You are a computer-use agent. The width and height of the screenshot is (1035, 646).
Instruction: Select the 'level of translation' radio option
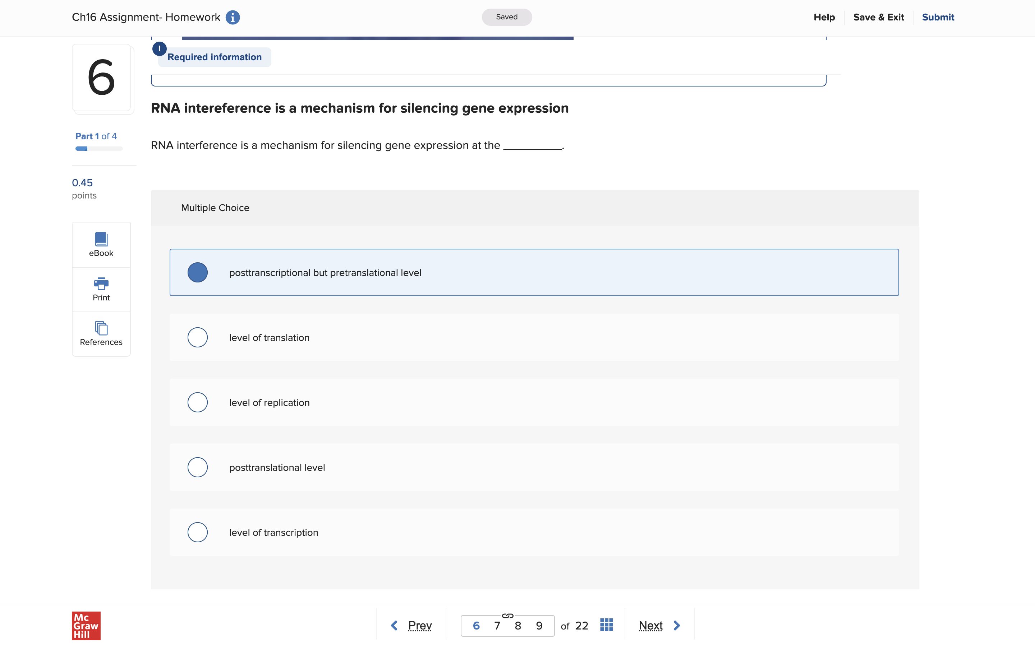[x=198, y=337]
